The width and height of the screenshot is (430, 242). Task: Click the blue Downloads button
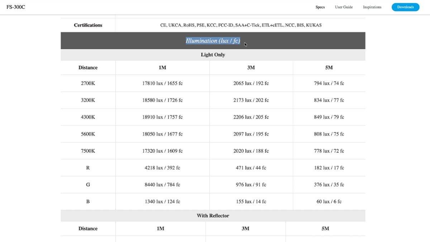click(405, 7)
